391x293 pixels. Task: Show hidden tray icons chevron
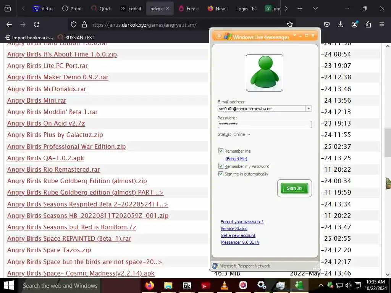(321, 285)
